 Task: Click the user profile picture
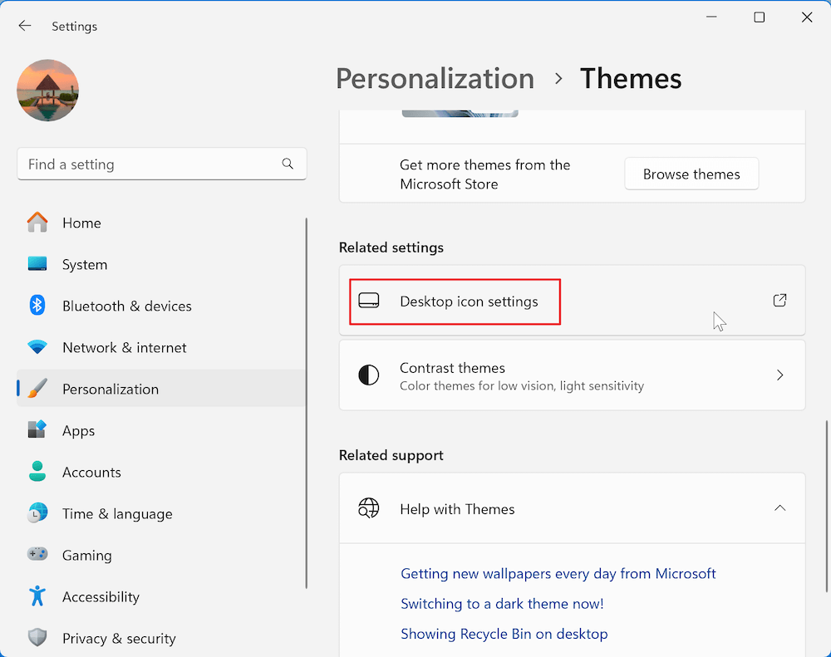(47, 91)
